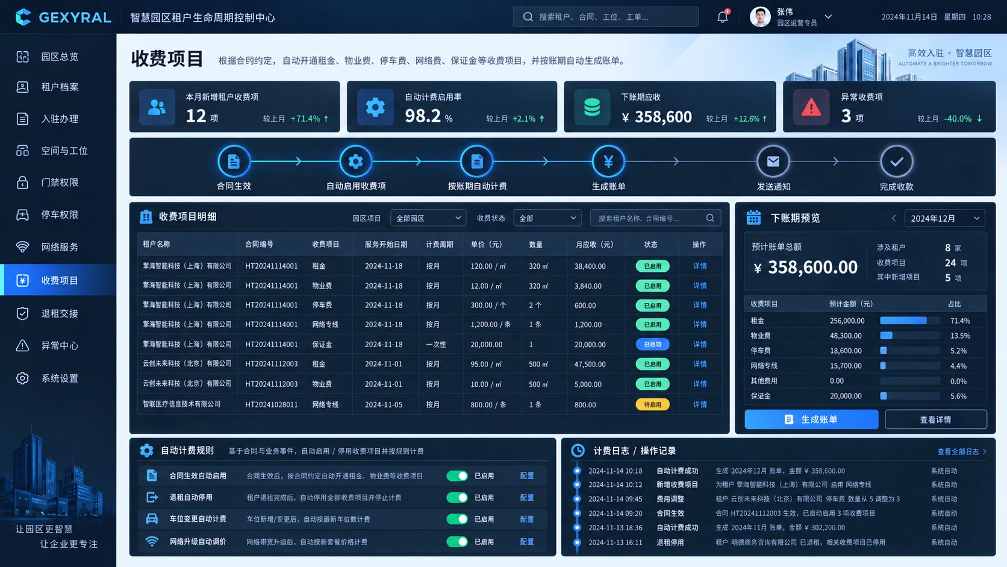
Task: Click the 生成账单 yen step icon
Action: tap(608, 161)
